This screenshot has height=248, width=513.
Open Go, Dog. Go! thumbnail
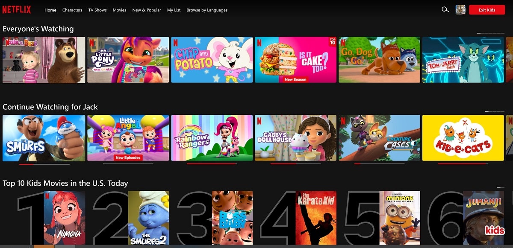(379, 60)
